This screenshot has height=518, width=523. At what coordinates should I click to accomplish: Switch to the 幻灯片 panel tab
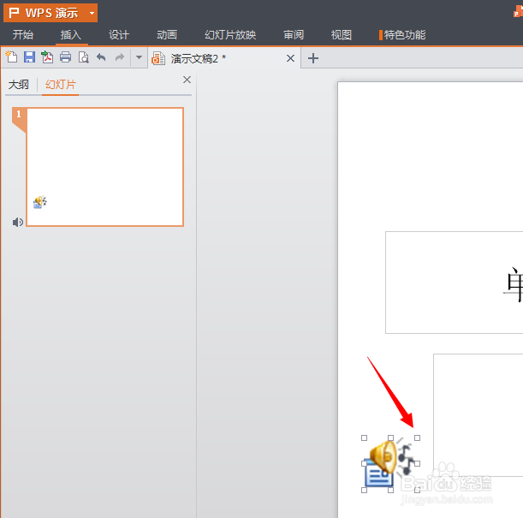coord(61,85)
